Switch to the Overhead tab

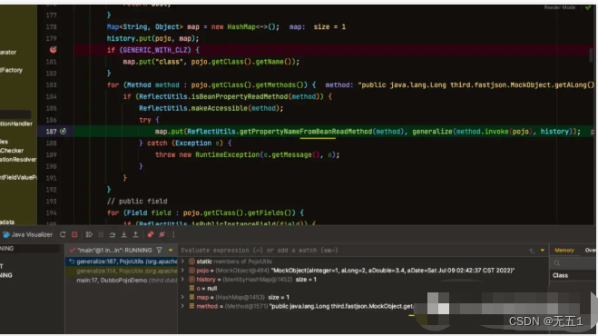[591, 250]
